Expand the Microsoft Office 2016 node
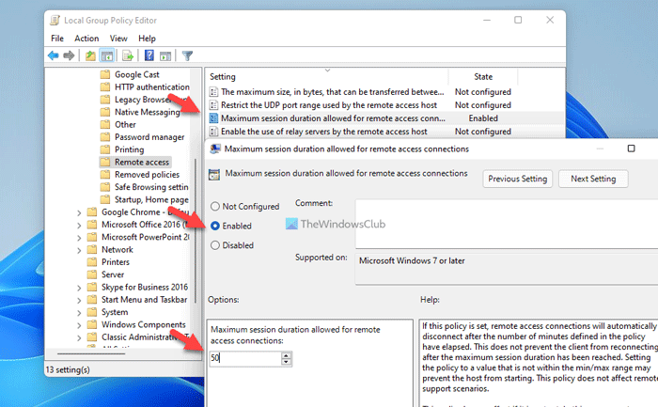Screen dimensions: 658x407 click(x=79, y=226)
